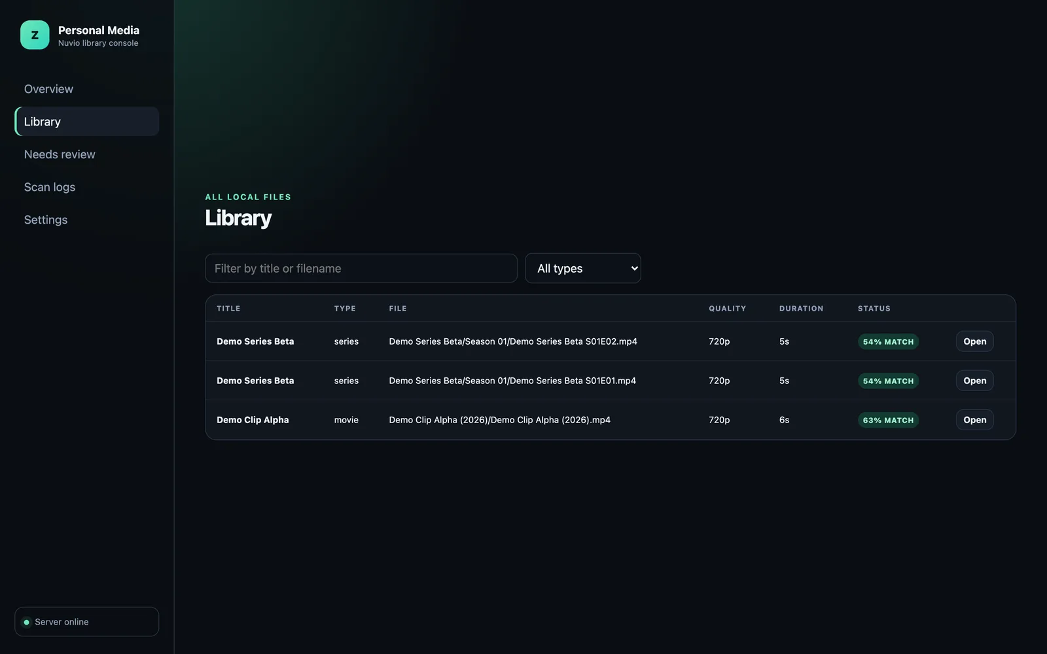The image size is (1047, 654).
Task: Click the 6s duration value
Action: click(x=784, y=420)
